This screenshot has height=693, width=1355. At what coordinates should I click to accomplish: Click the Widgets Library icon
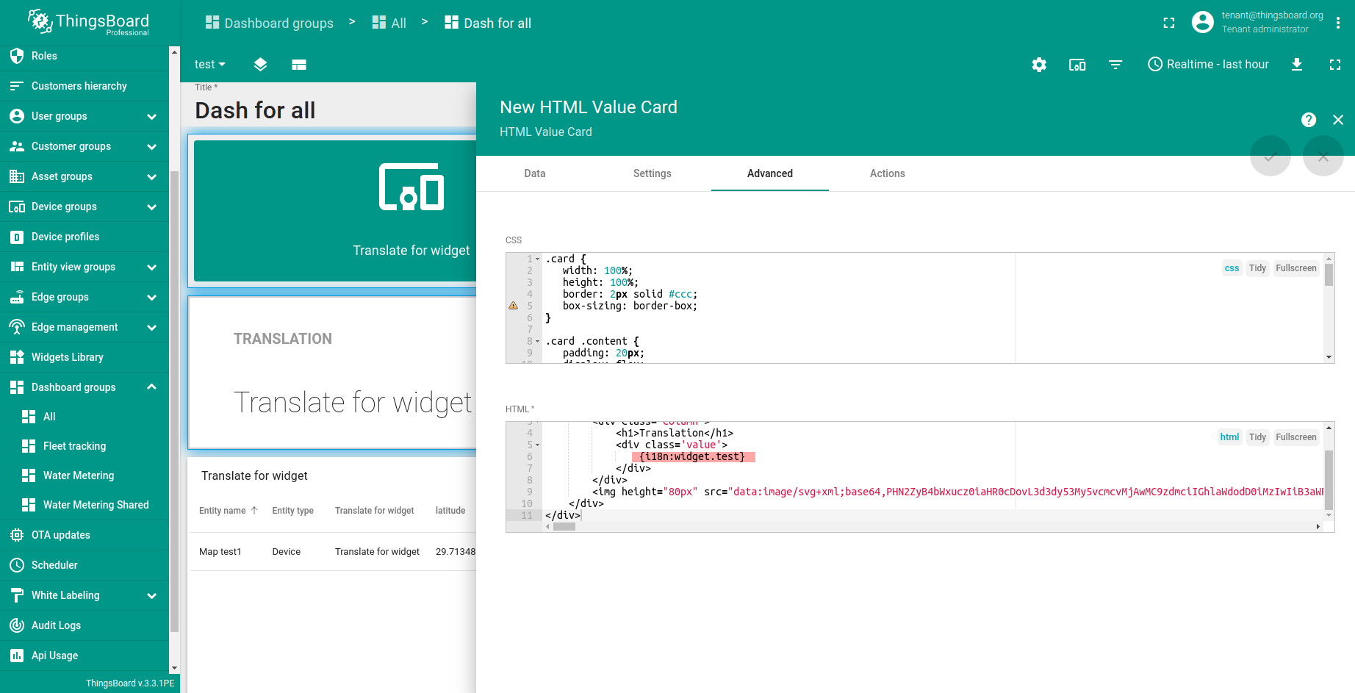pos(17,357)
